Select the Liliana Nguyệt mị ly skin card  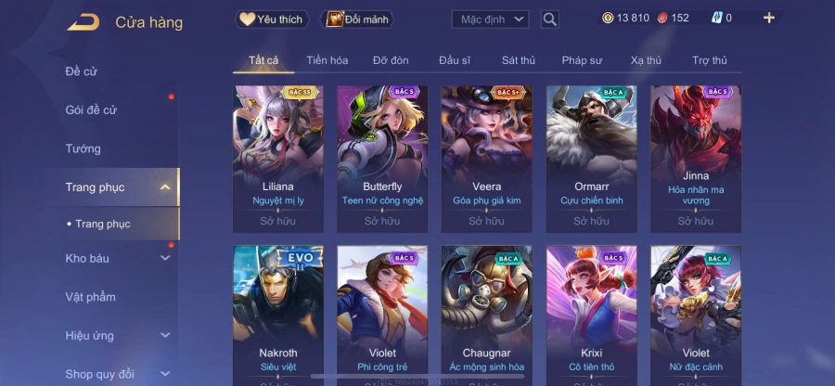tap(278, 160)
